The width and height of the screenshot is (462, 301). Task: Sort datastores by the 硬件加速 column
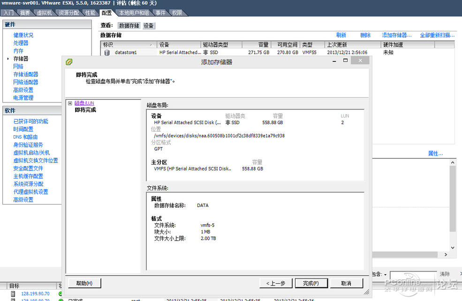point(408,44)
